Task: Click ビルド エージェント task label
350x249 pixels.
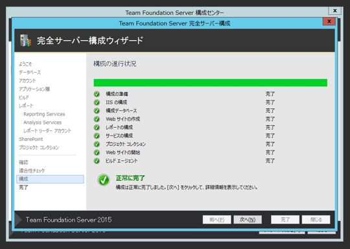Action: (121, 161)
